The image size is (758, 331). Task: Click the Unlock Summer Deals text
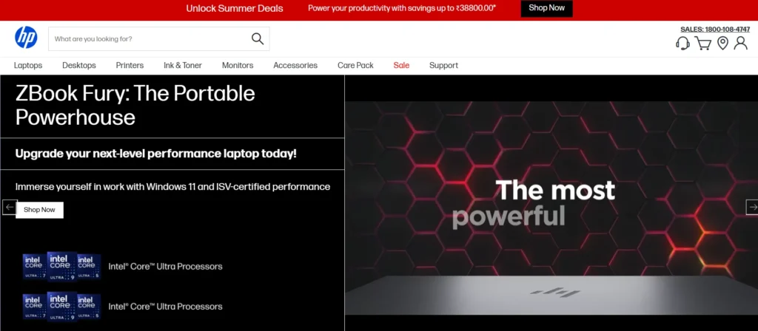click(235, 8)
